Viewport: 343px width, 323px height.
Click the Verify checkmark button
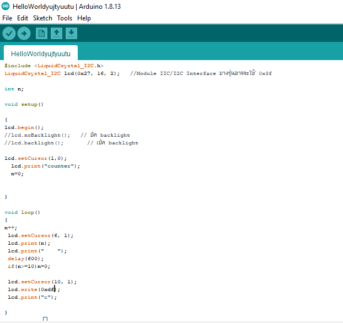pos(9,34)
